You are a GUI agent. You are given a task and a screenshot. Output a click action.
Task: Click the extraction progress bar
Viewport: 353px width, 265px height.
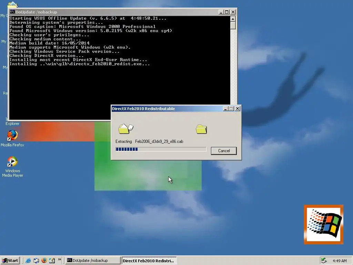click(x=161, y=149)
